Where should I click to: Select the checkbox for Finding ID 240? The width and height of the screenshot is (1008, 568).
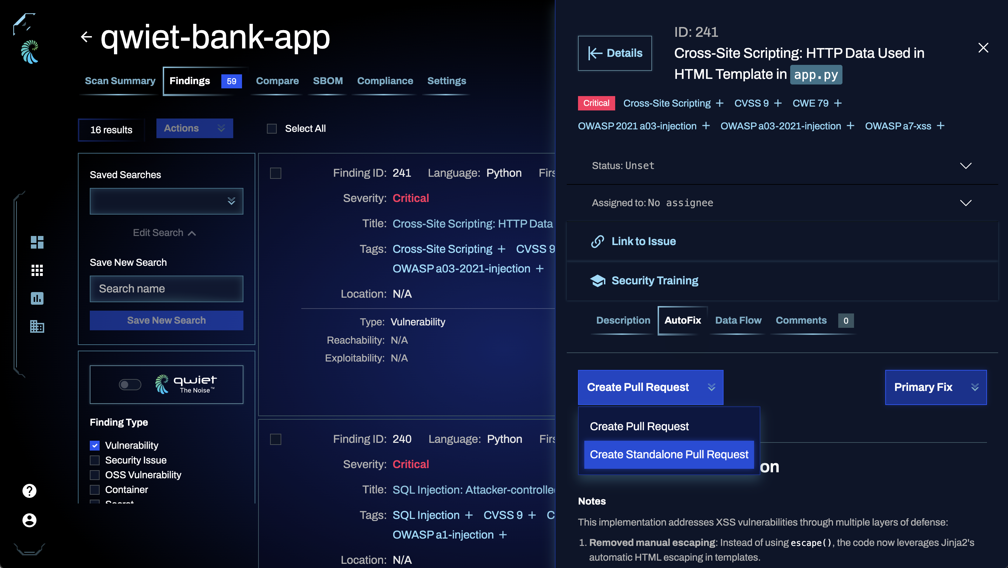[275, 439]
